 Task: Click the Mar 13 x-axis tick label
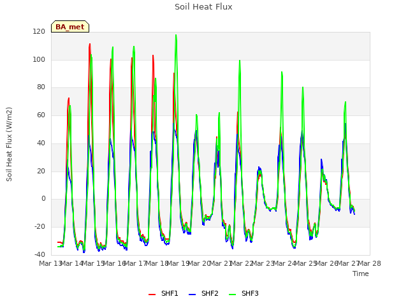click(x=50, y=263)
